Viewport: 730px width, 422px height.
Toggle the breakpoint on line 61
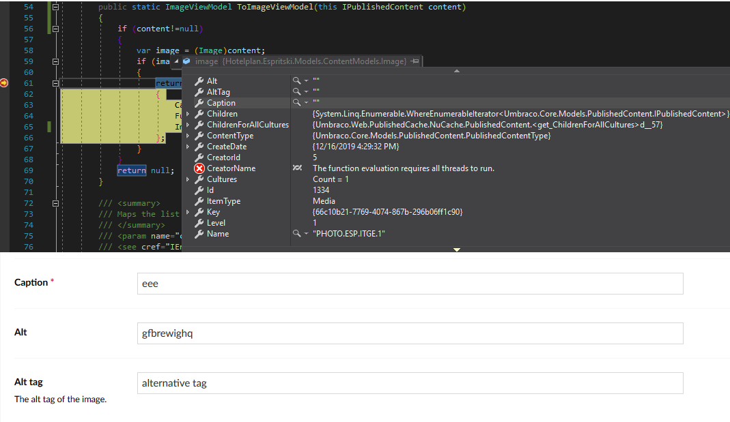[x=5, y=83]
